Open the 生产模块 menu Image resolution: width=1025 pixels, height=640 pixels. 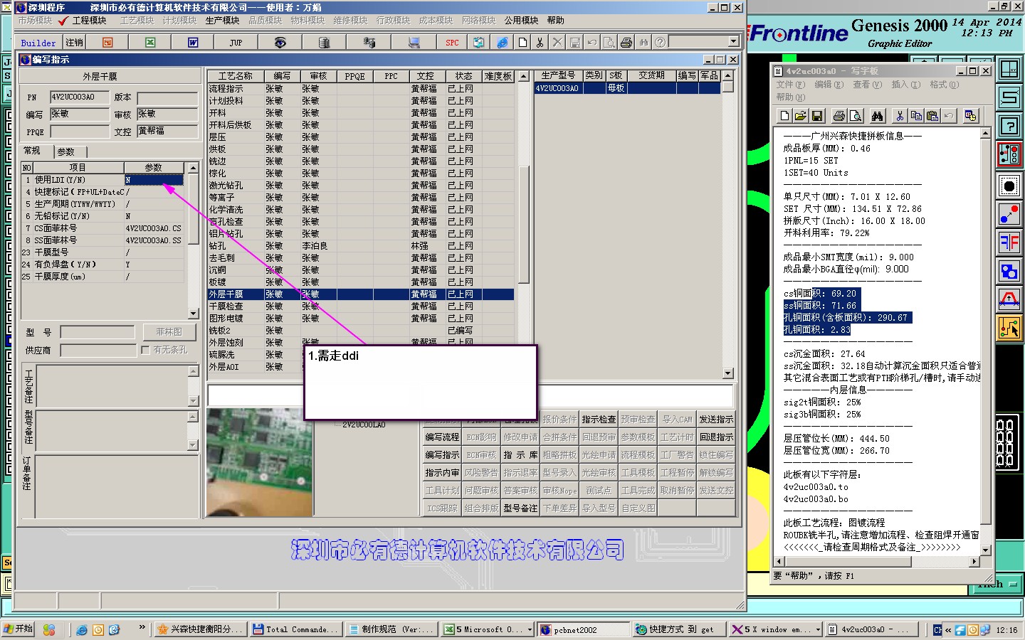[x=223, y=21]
